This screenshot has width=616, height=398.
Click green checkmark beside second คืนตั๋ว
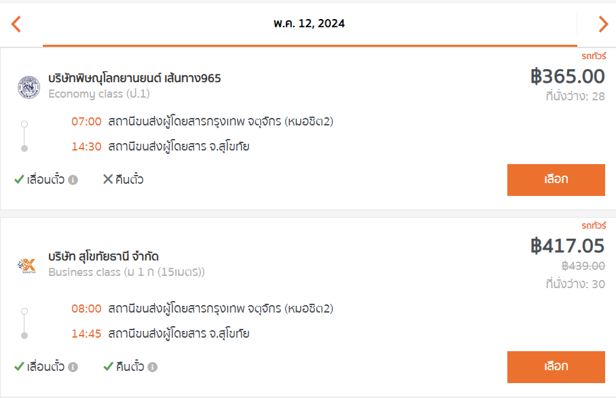pos(108,367)
